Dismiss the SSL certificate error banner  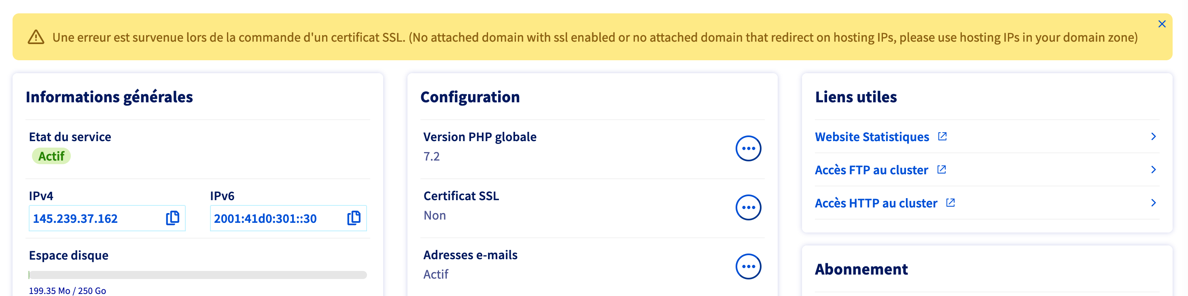[1162, 24]
